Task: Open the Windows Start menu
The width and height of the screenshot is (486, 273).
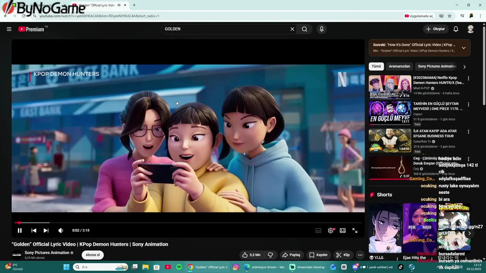Action: click(66, 267)
